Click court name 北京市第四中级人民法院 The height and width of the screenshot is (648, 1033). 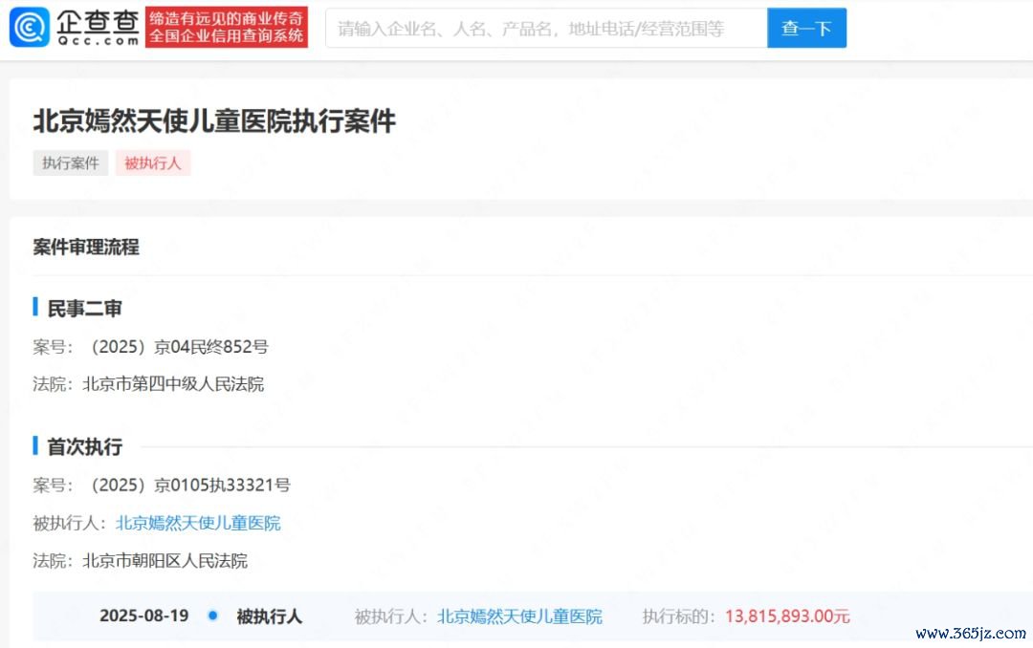click(x=173, y=384)
